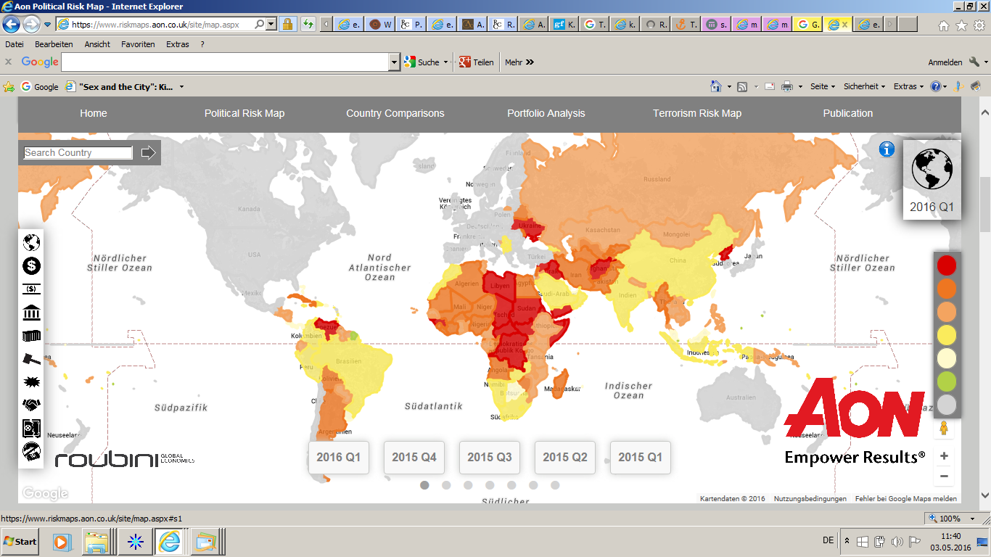Open Internet Explorer from the taskbar

coord(170,541)
